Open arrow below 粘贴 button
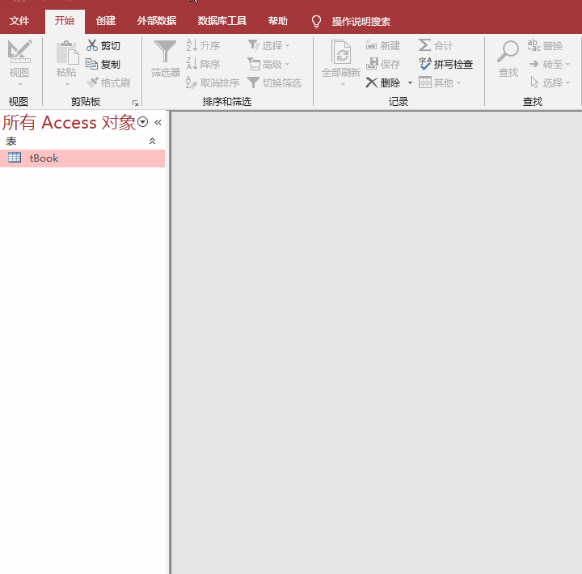This screenshot has width=582, height=574. click(x=67, y=85)
